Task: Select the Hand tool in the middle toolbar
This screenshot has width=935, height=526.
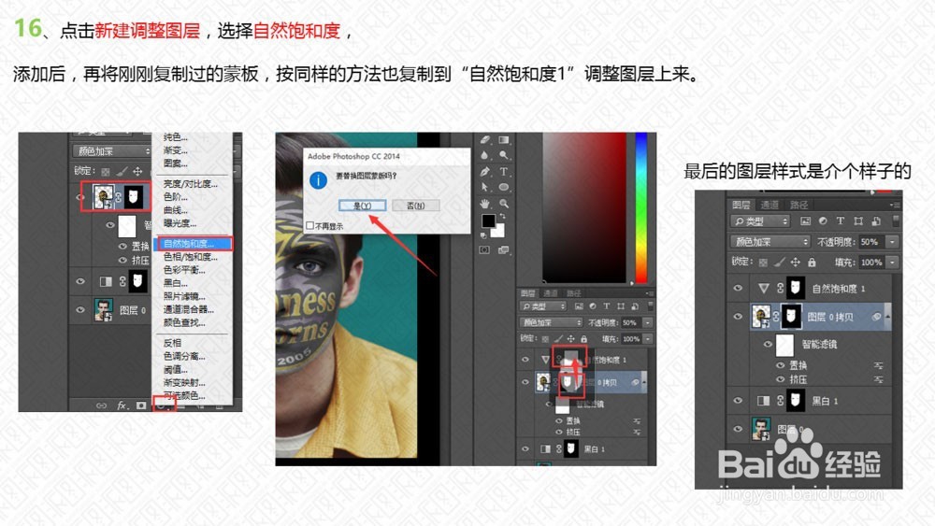Action: pyautogui.click(x=484, y=203)
